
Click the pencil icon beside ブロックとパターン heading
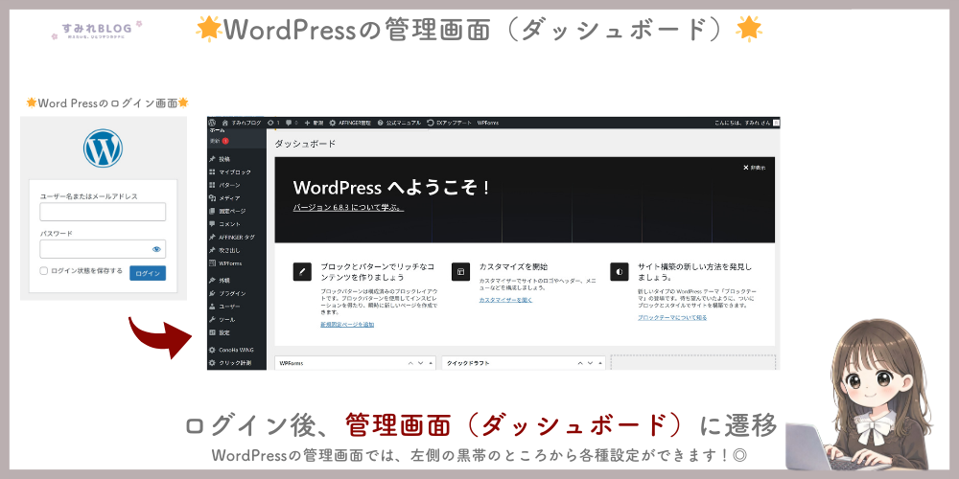click(302, 272)
